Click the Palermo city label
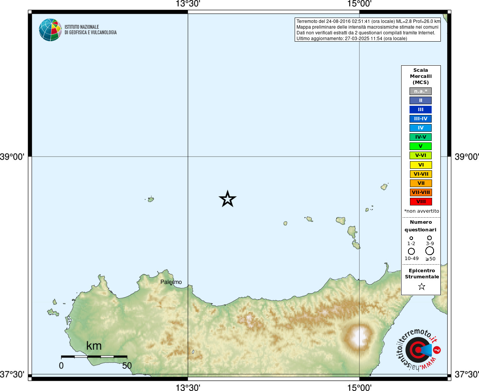 coord(171,282)
